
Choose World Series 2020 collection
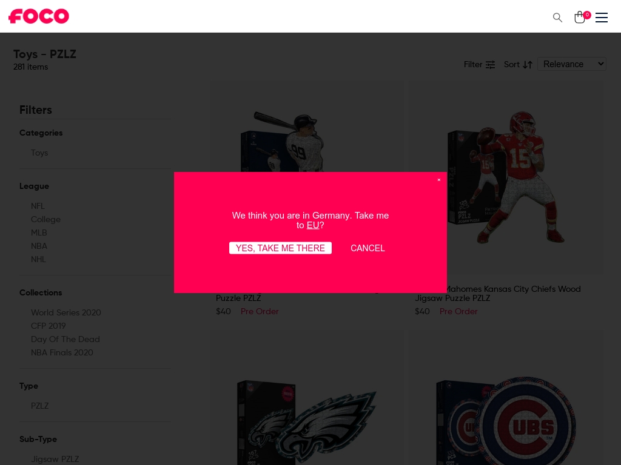point(65,312)
